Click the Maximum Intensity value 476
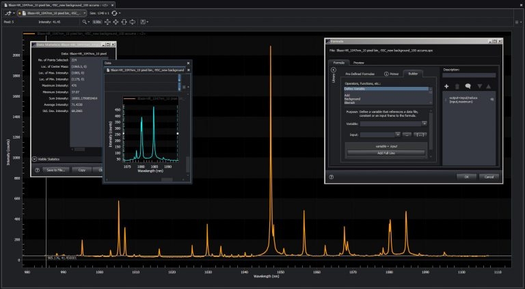 [74, 85]
